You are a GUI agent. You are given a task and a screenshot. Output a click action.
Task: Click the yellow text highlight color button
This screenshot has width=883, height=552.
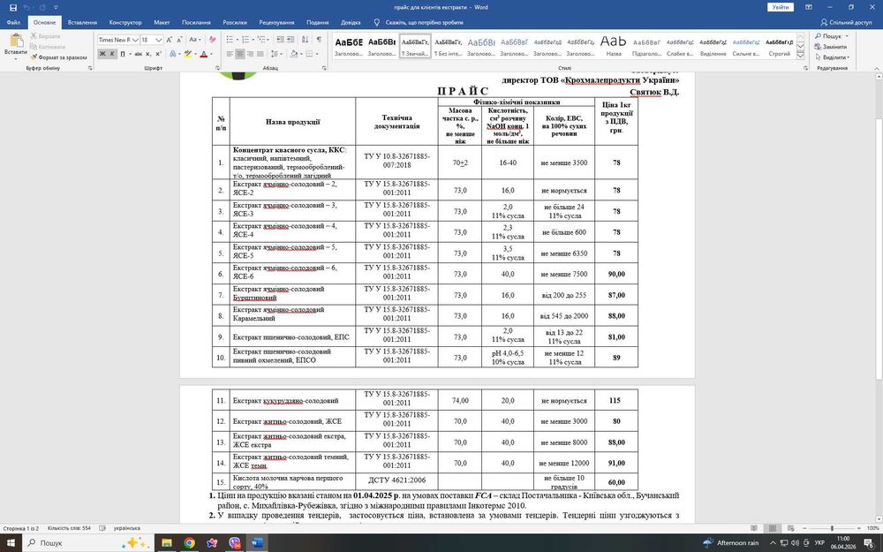pos(187,54)
